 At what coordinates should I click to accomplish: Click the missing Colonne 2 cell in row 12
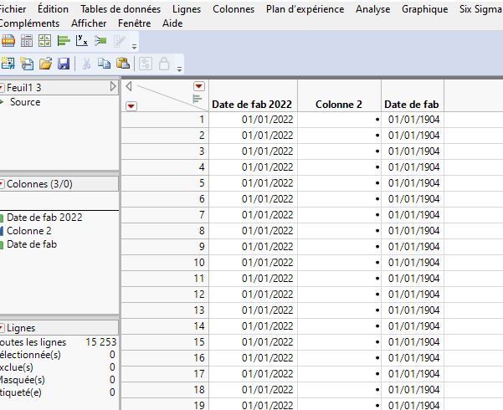pos(340,295)
